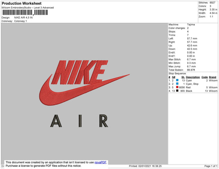Select the cyan swatch in row 1
Screen dimensions: 219x169
click(x=177, y=80)
